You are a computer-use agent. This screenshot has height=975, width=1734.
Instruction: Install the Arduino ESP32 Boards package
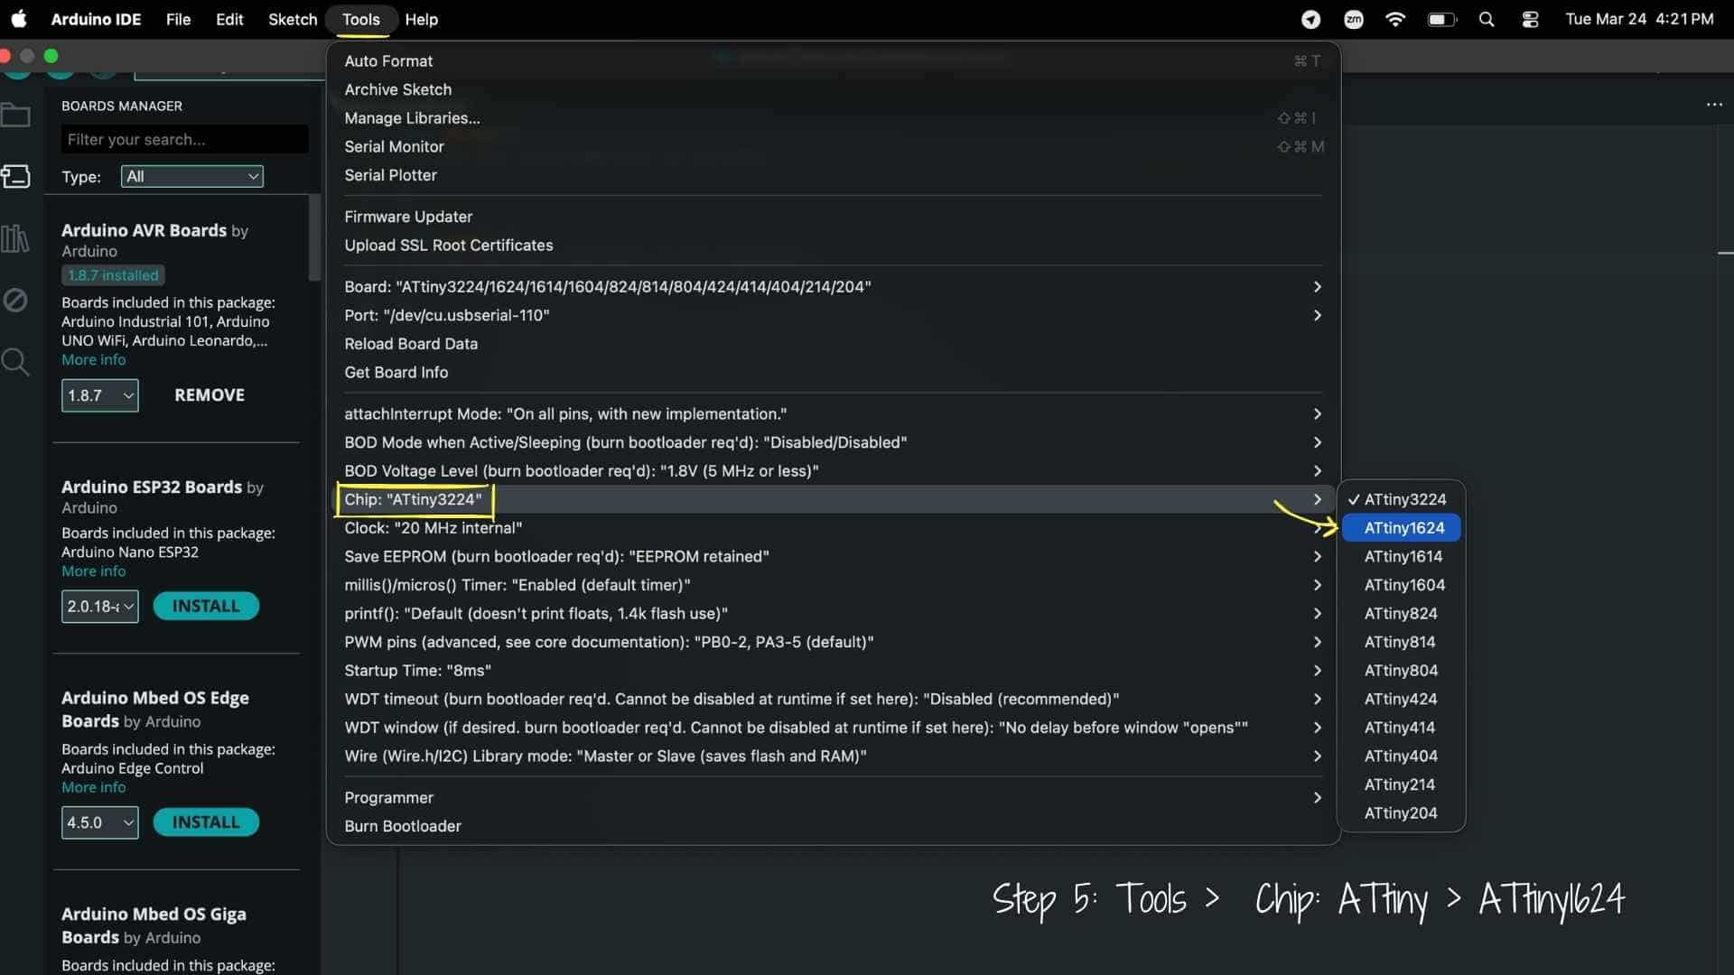click(206, 607)
